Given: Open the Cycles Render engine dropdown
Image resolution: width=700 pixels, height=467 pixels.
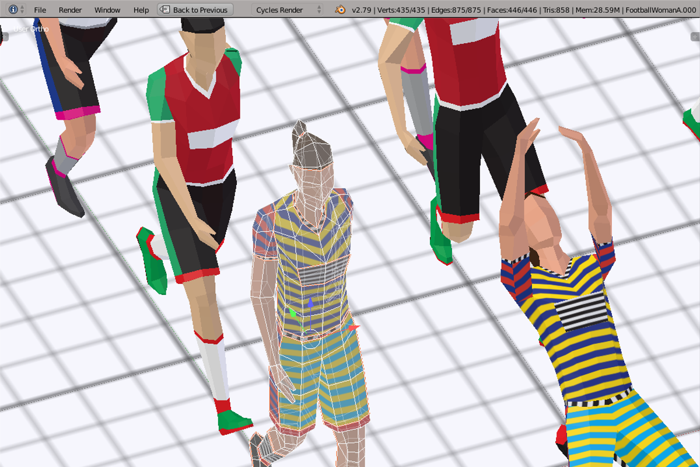Looking at the screenshot, I should click(288, 10).
